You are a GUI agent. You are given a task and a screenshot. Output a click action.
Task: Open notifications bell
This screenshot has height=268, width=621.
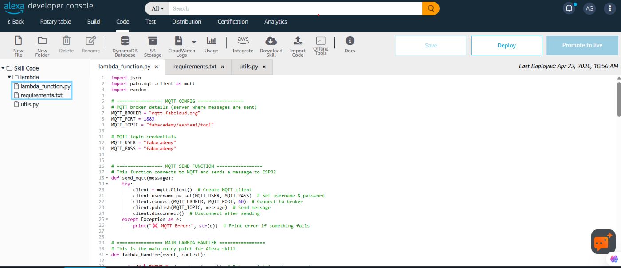(569, 8)
